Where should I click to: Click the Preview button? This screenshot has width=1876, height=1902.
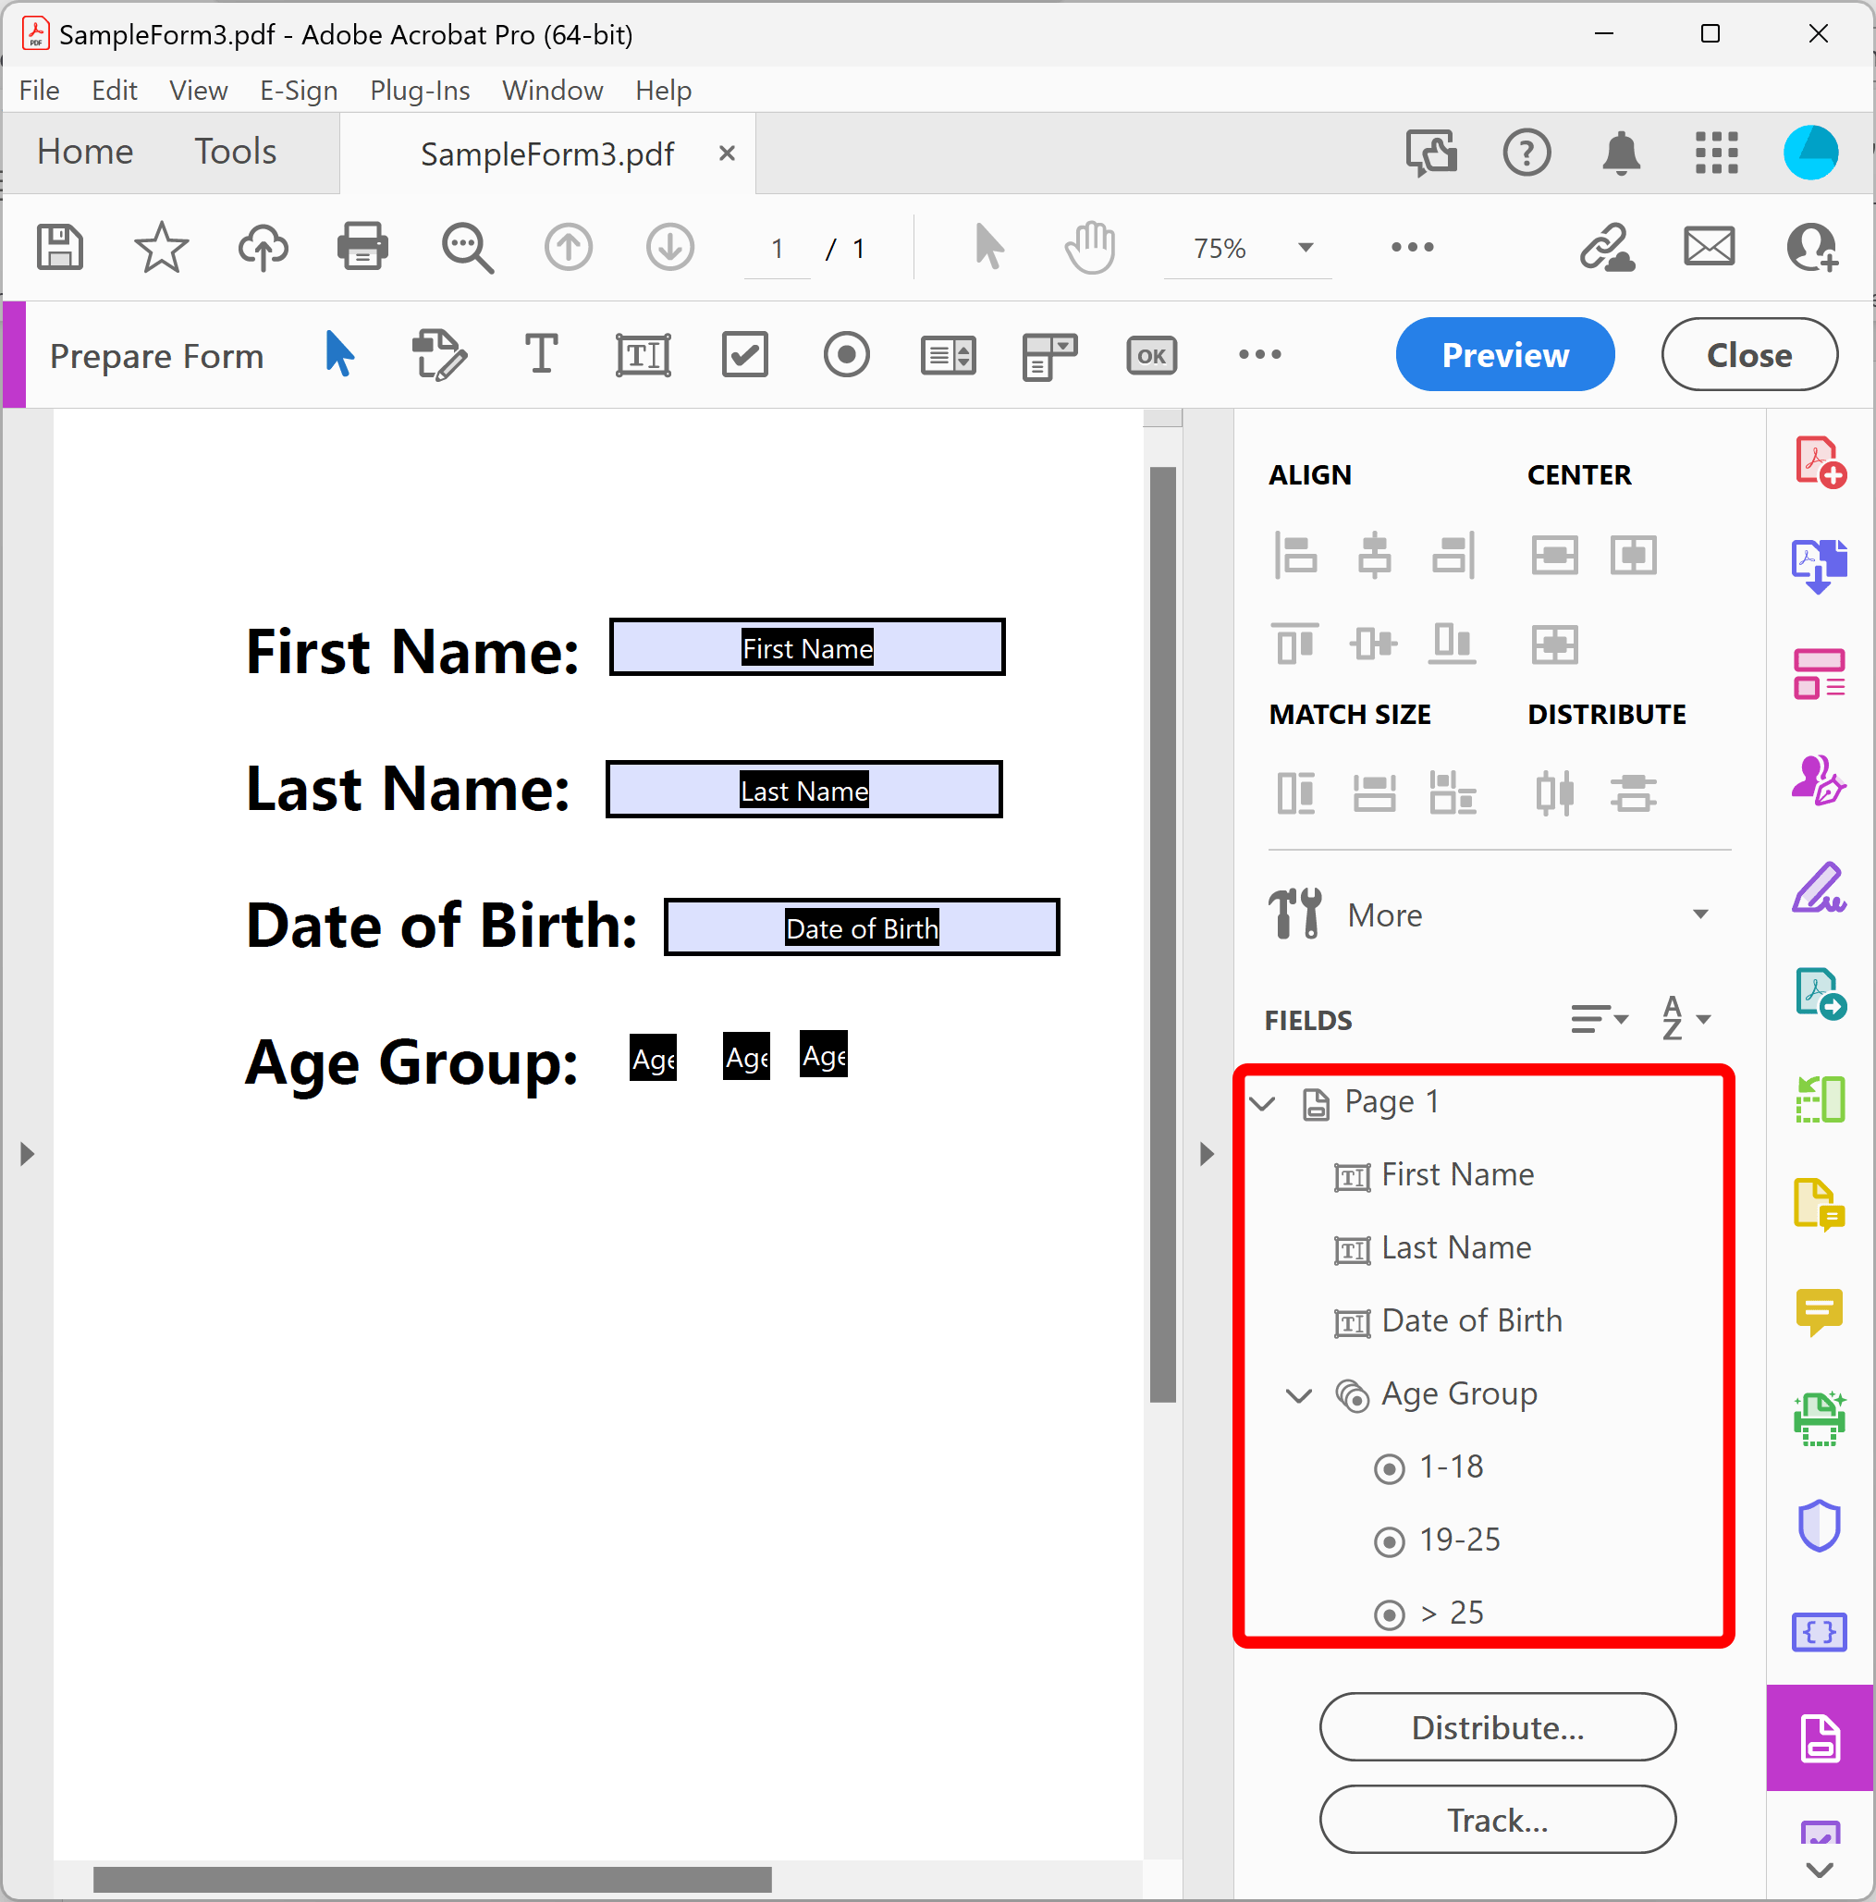click(x=1504, y=354)
